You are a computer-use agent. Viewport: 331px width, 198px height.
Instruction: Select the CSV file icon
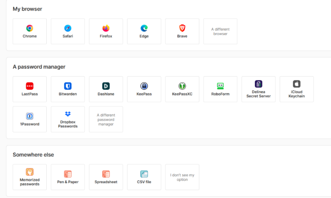(x=144, y=174)
